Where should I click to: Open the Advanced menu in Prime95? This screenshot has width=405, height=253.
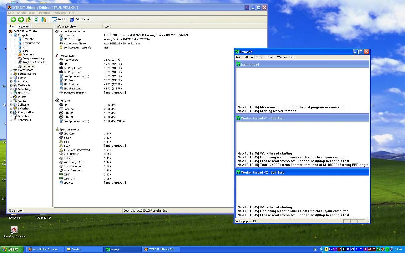click(257, 57)
